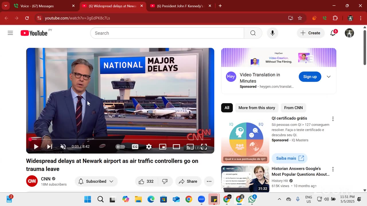This screenshot has height=206, width=367.
Task: Like the video with thumbs up
Action: click(146, 181)
